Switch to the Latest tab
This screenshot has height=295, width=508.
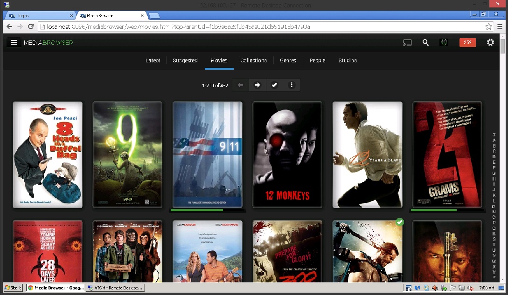pyautogui.click(x=153, y=60)
